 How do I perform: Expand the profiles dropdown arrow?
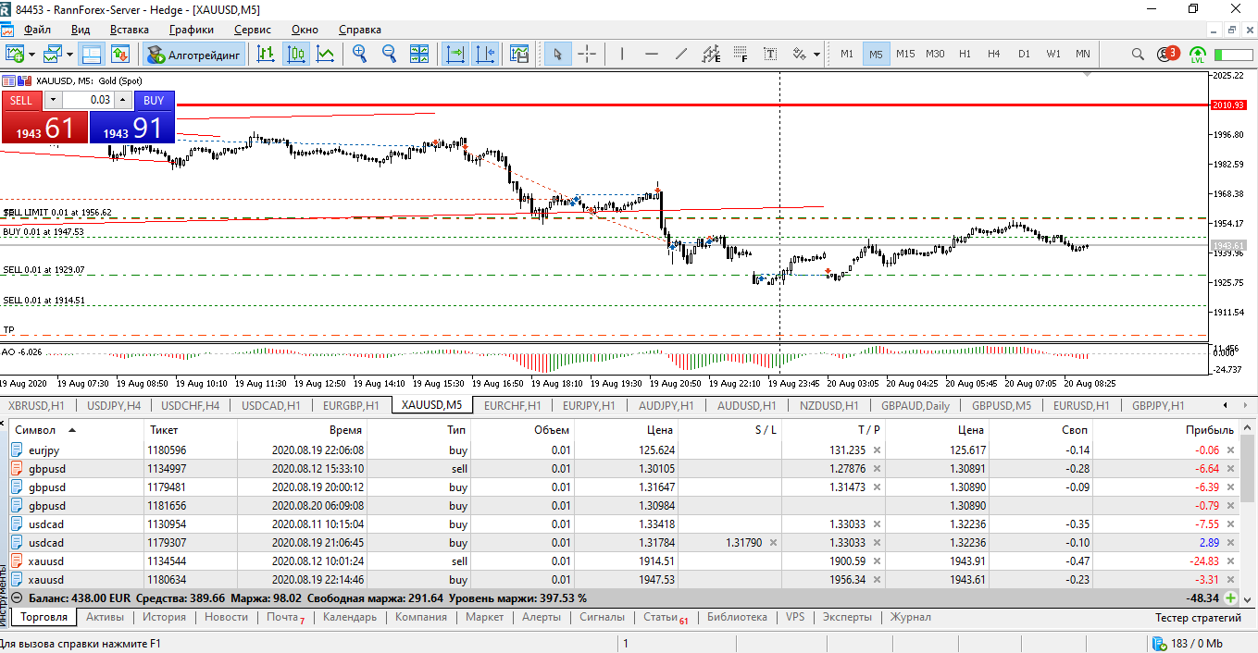69,55
